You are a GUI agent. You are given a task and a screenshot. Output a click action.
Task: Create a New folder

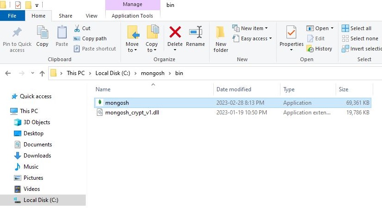(221, 39)
